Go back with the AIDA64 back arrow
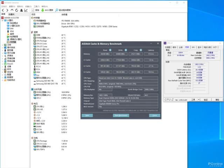This screenshot has height=168, width=224. point(3,10)
